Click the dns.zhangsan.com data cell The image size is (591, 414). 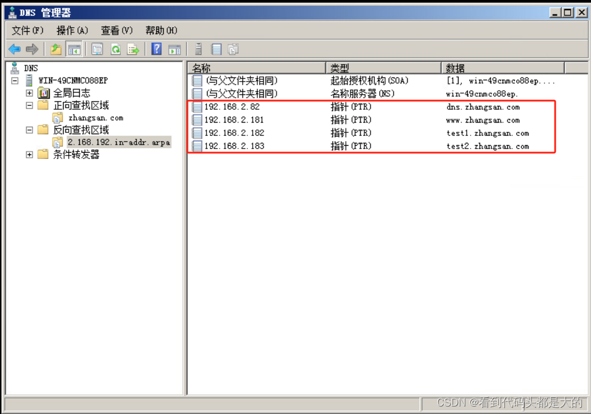pos(483,107)
